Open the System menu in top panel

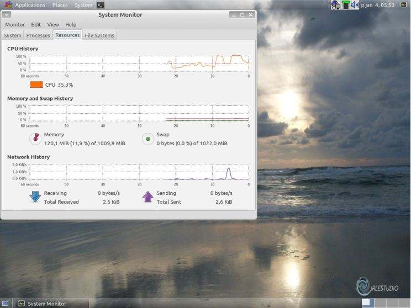[83, 5]
